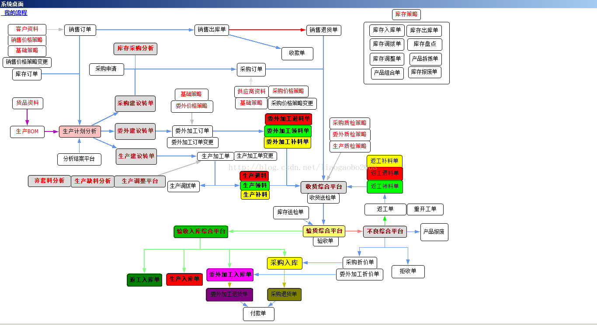Screen dimensions: 597x325
Task: Open the yellow 委外加工补料单 node
Action: (288, 142)
